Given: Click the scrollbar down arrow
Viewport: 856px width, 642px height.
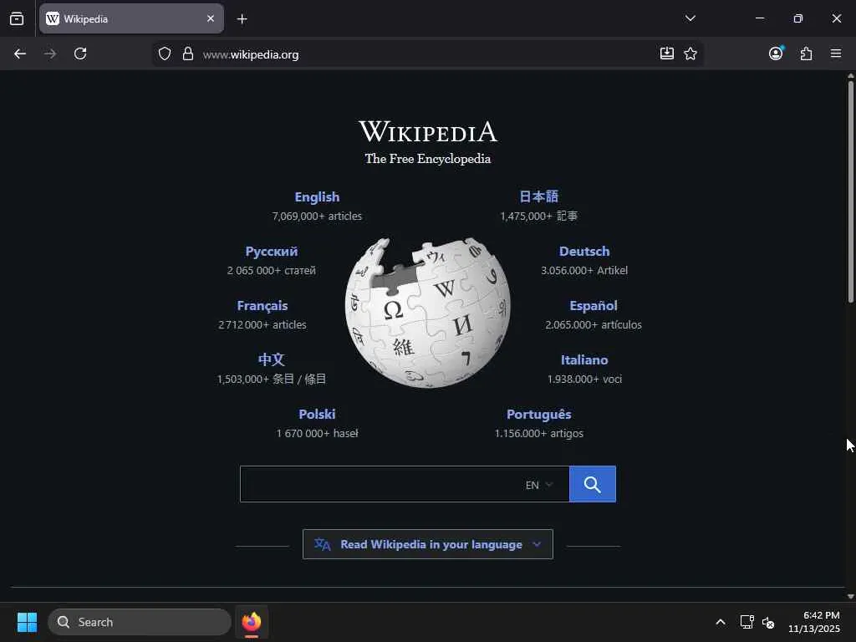Looking at the screenshot, I should click(850, 597).
